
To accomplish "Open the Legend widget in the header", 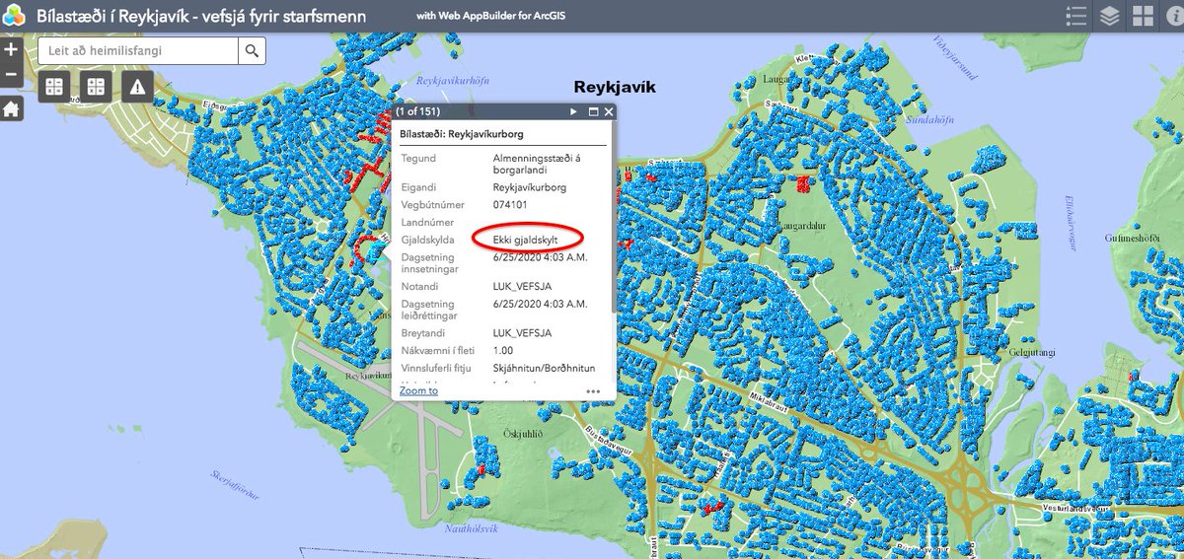I will 1076,16.
